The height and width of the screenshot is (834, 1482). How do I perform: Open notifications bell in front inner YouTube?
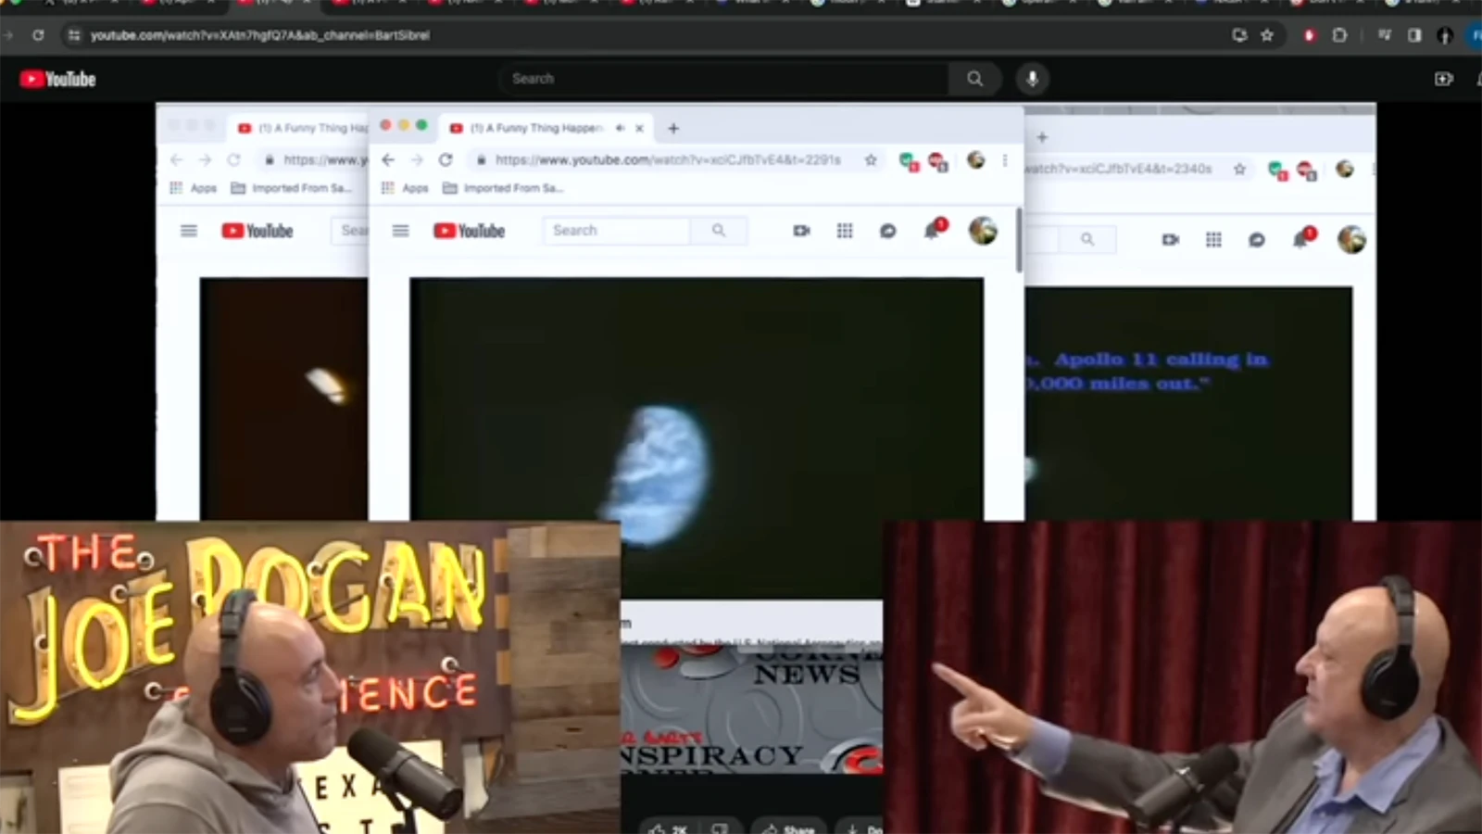pyautogui.click(x=934, y=228)
